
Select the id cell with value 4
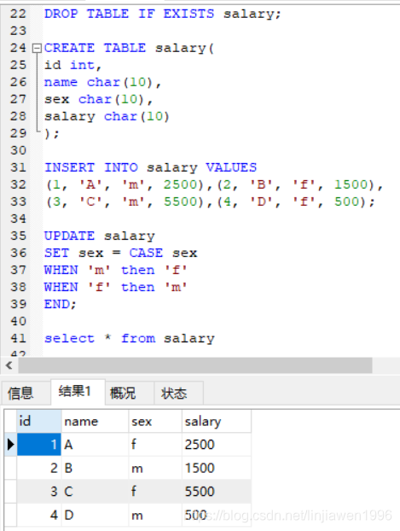[x=39, y=515]
